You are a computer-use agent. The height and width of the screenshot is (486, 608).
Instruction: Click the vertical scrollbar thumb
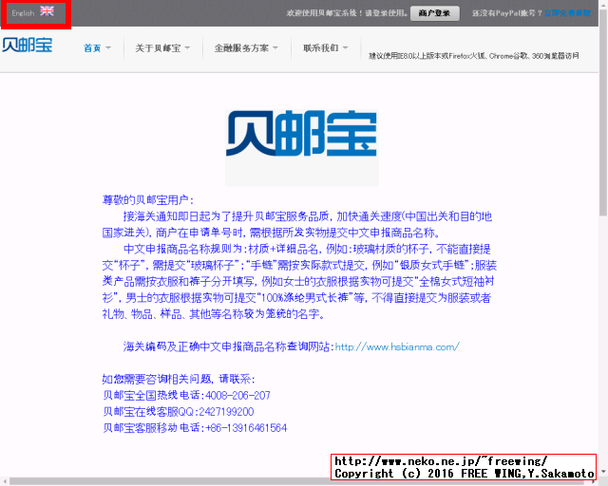click(x=603, y=112)
